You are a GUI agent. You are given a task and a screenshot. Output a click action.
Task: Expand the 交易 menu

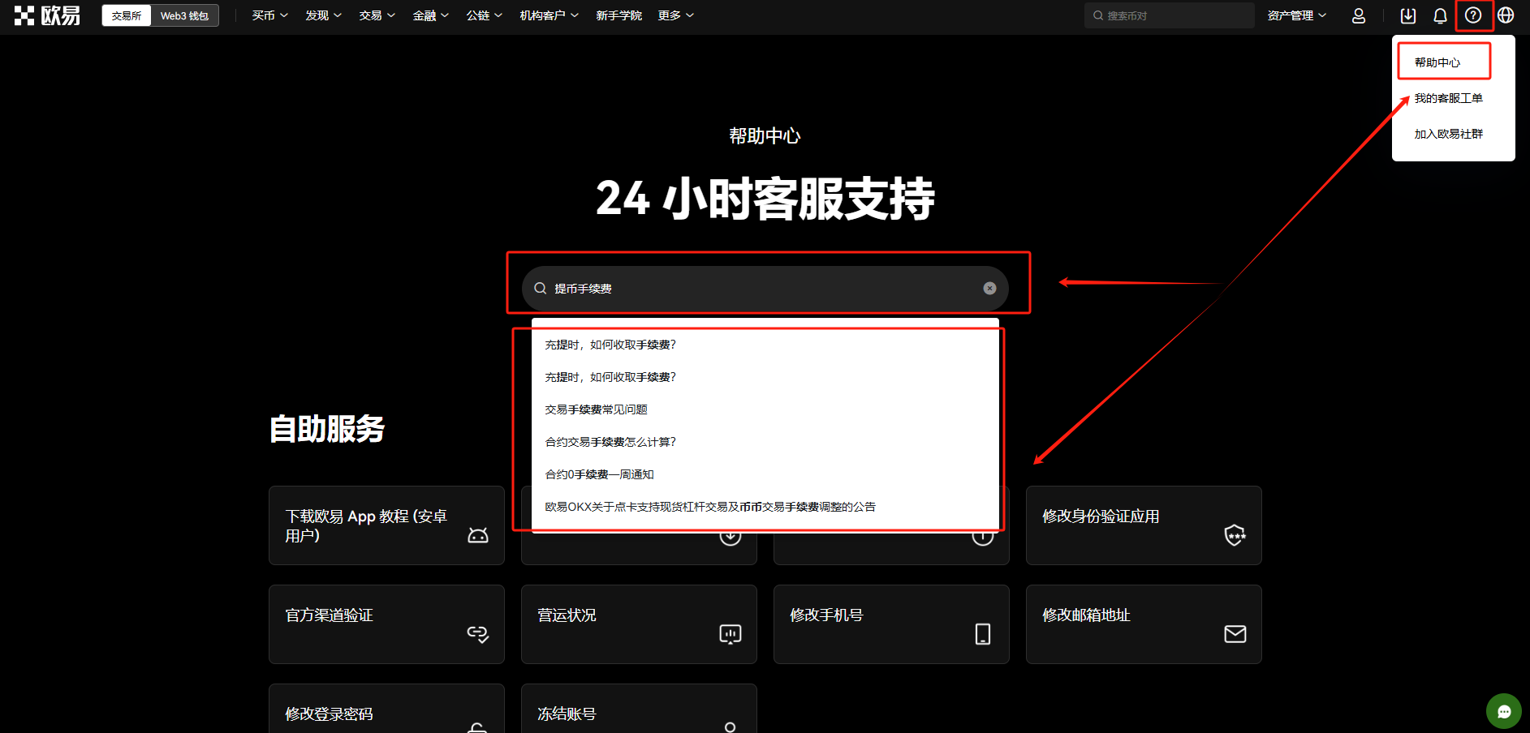(377, 15)
